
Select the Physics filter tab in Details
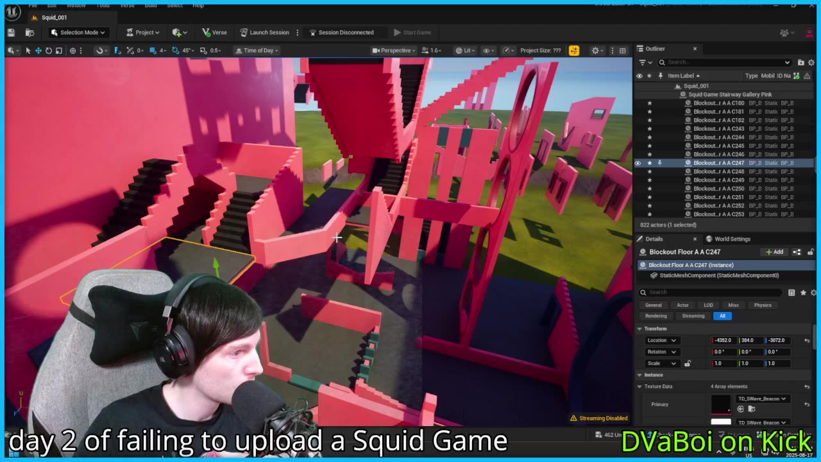tap(763, 305)
